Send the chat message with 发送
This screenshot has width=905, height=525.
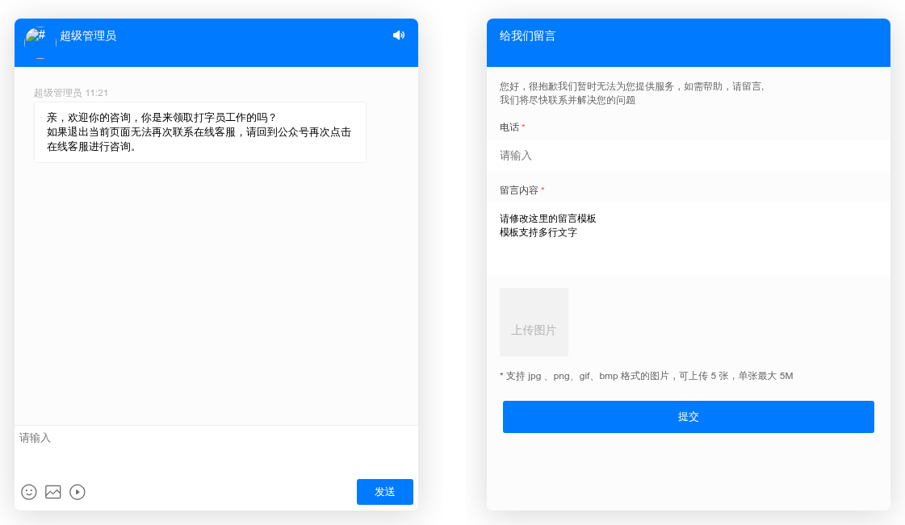coord(384,492)
